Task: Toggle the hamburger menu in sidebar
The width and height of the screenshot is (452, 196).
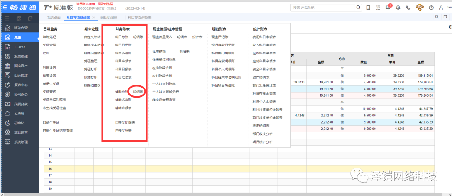Action: [x=8, y=18]
